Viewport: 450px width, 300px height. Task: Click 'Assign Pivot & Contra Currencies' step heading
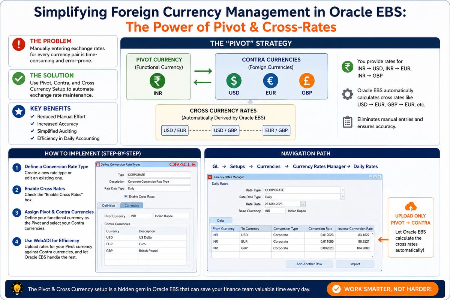point(59,212)
